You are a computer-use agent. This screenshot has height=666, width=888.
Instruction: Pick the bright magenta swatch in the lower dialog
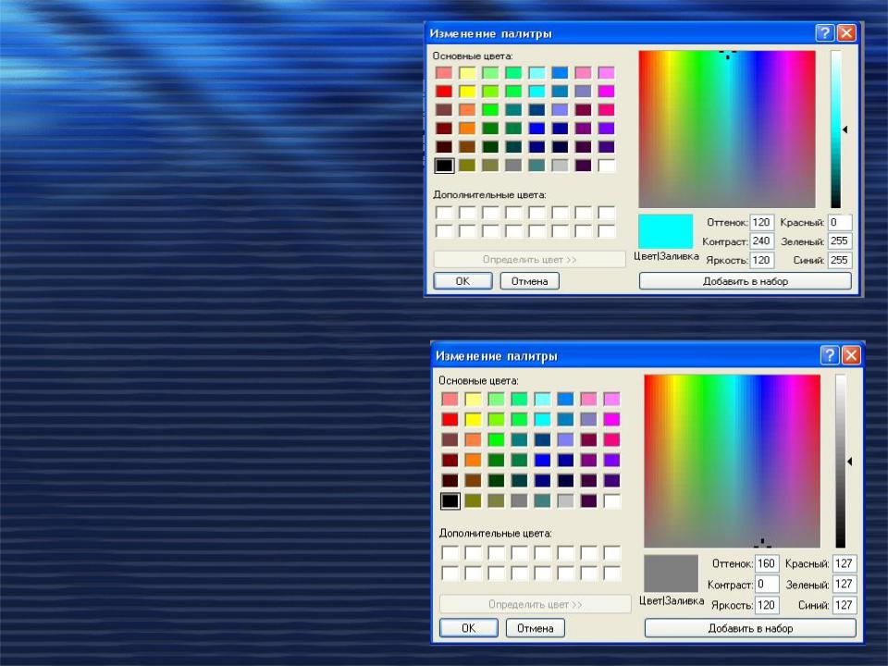(x=611, y=419)
